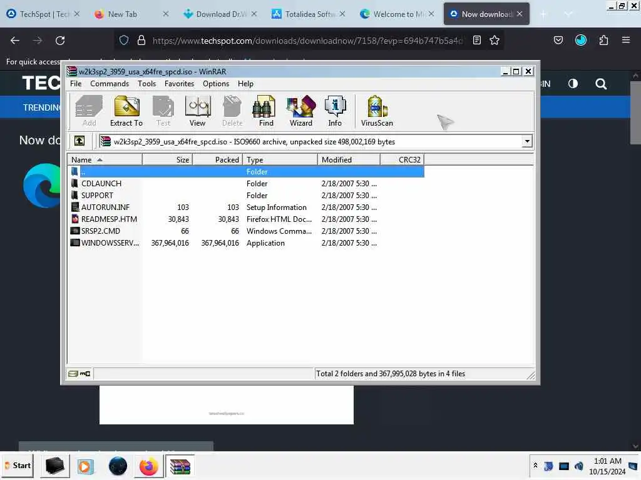Select the parent folder ".." row
641x480 pixels.
[246, 172]
